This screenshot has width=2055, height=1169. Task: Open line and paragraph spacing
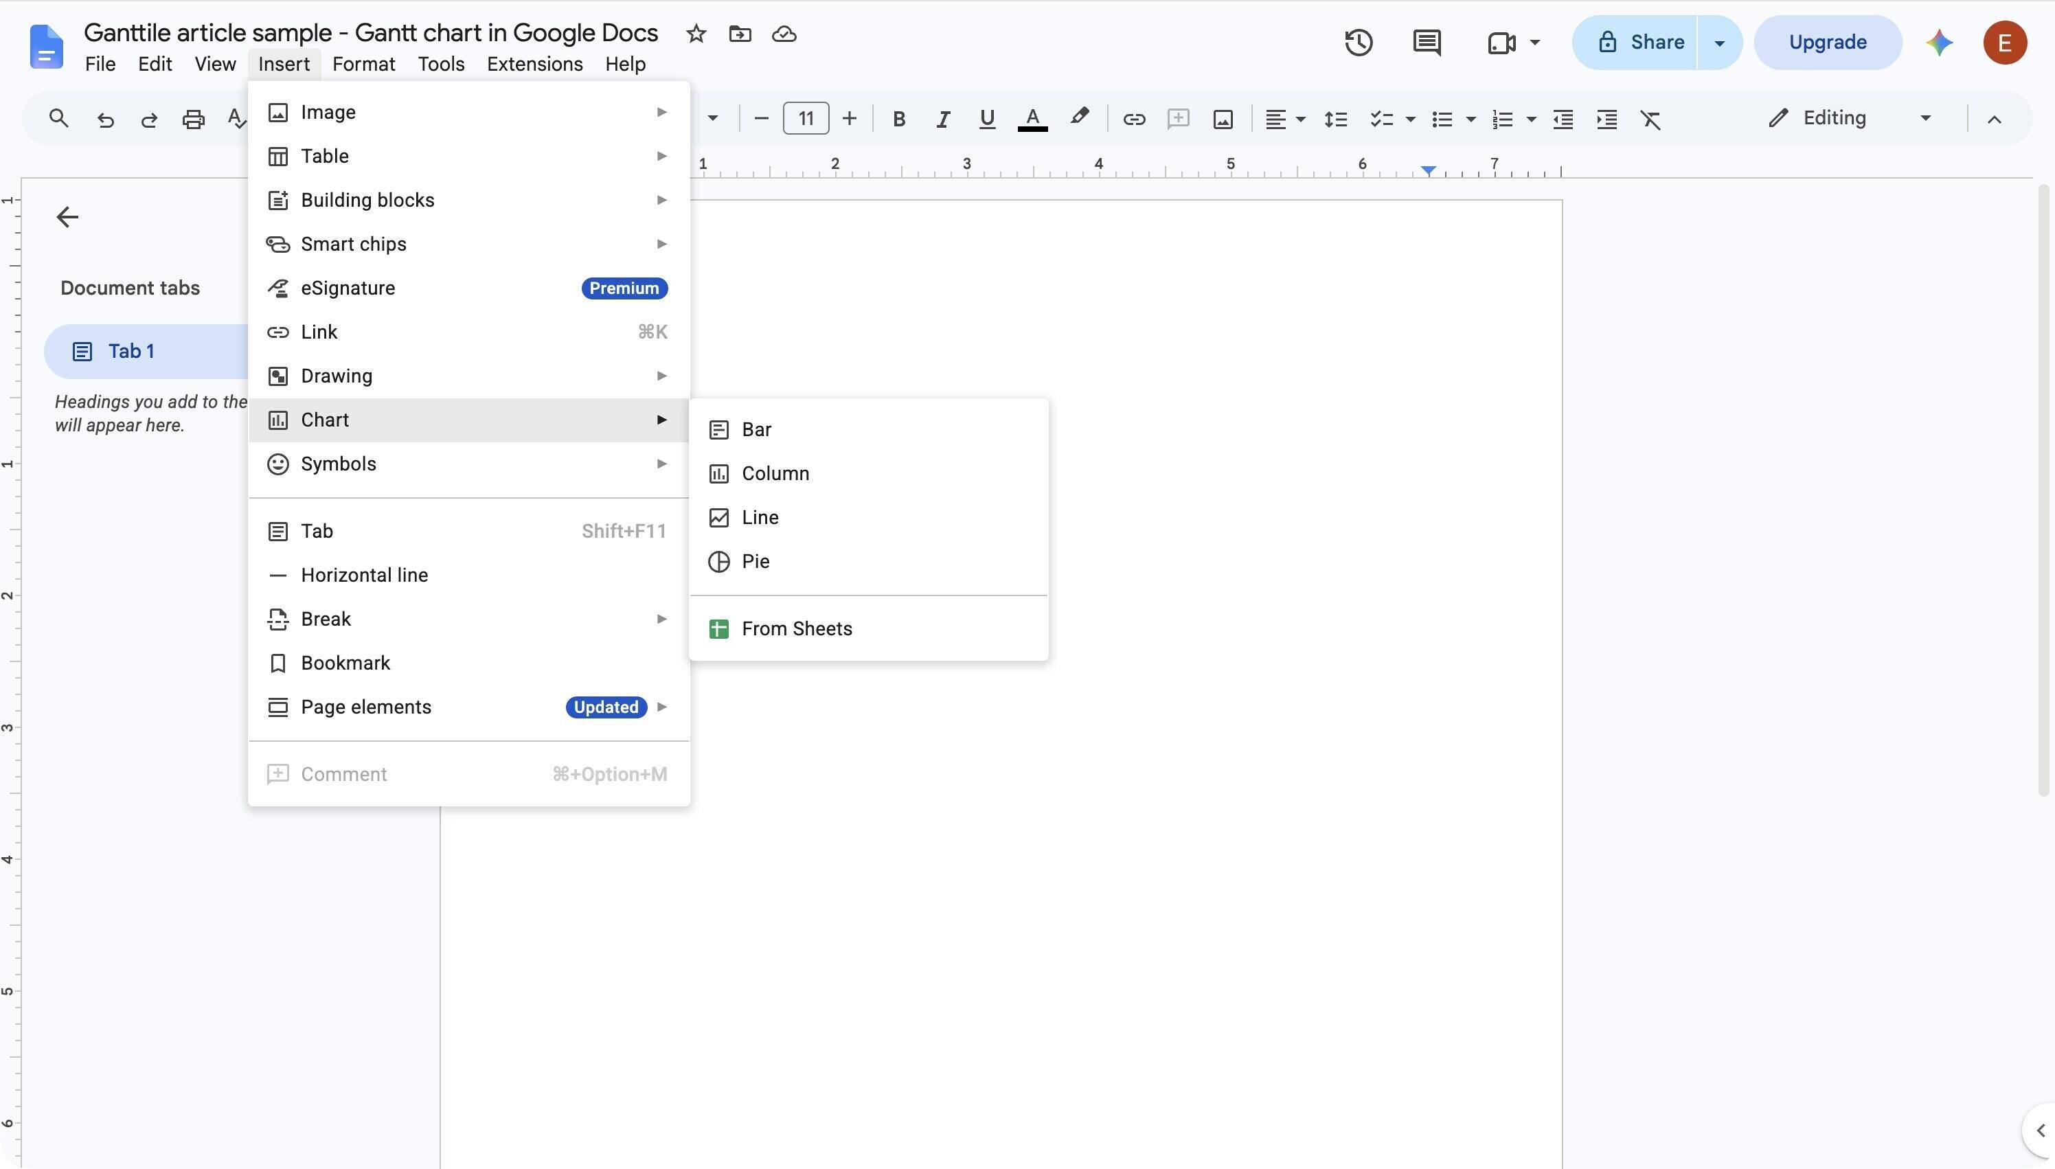[1335, 119]
